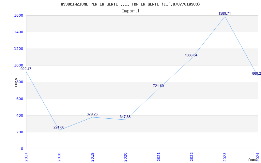Viewport: 261px width, 163px height.
Task: Click the y-axis value 0
Action: pyautogui.click(x=22, y=149)
